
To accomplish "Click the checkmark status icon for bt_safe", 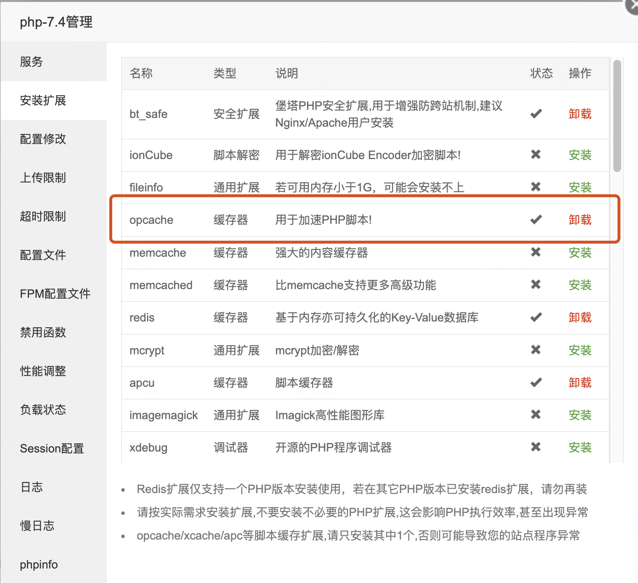I will pyautogui.click(x=536, y=114).
